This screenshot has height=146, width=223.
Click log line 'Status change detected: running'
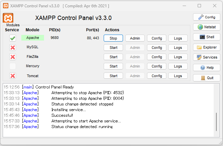82,127
